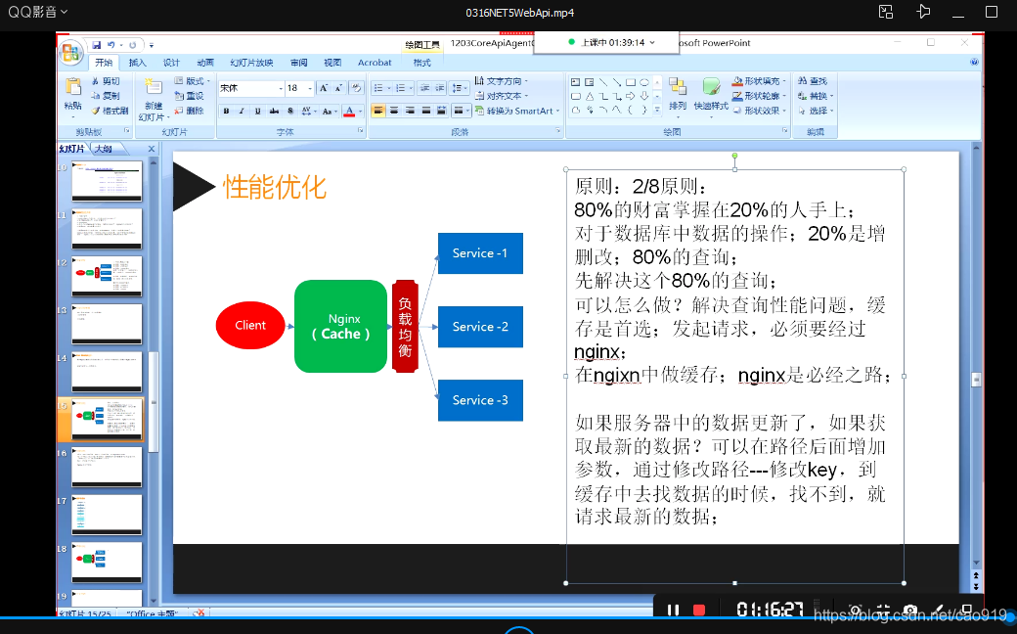1017x634 pixels.
Task: Select the text box shape in shapes gallery
Action: [575, 82]
